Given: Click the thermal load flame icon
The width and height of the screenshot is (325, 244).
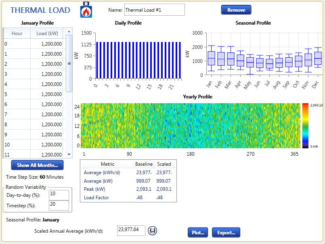Looking at the screenshot, I should (x=86, y=10).
